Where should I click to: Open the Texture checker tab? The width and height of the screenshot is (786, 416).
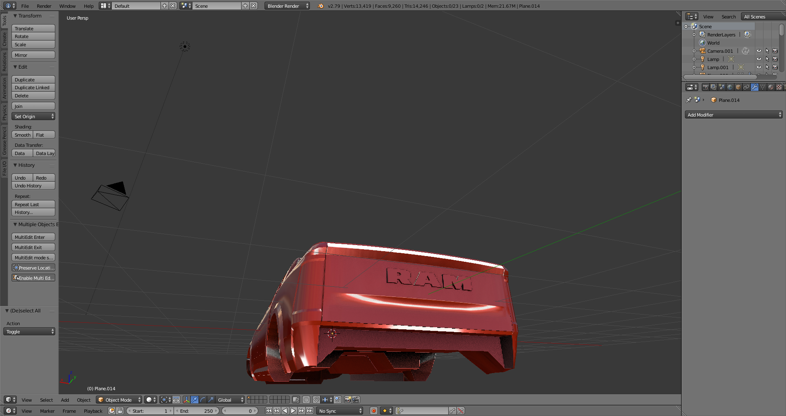(779, 87)
